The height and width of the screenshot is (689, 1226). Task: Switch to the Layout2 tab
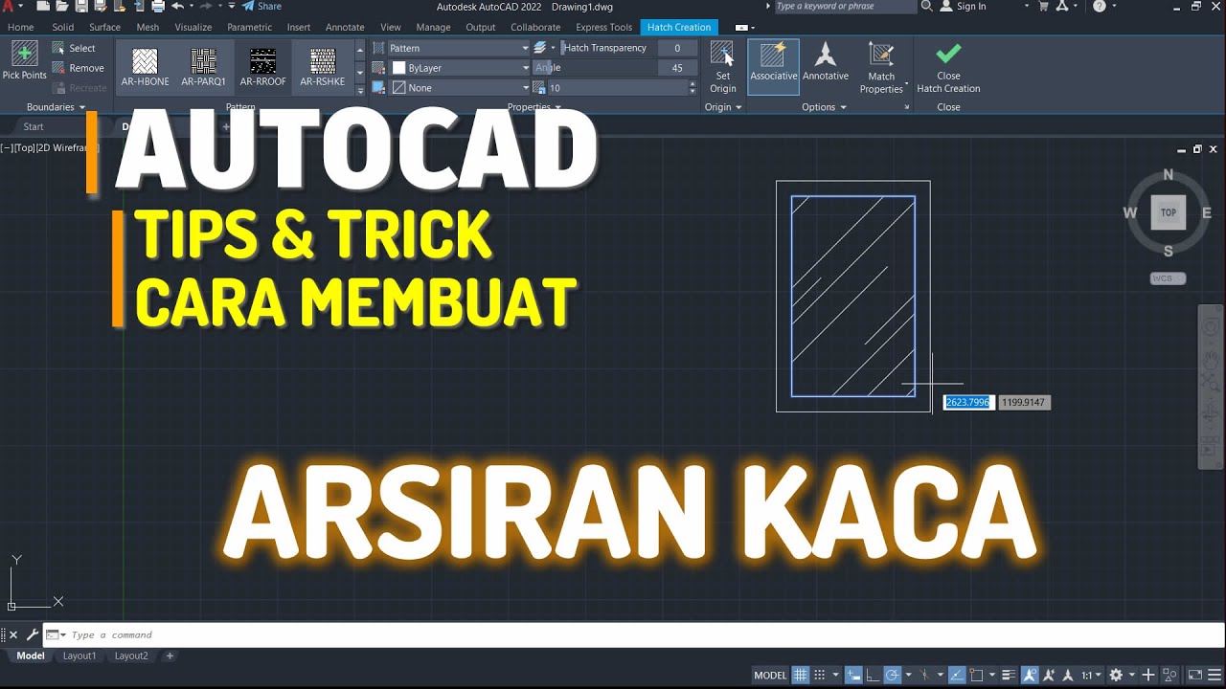tap(131, 656)
